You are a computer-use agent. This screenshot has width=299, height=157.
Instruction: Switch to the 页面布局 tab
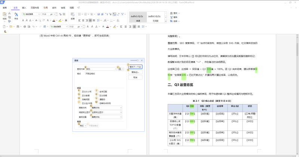point(35,8)
